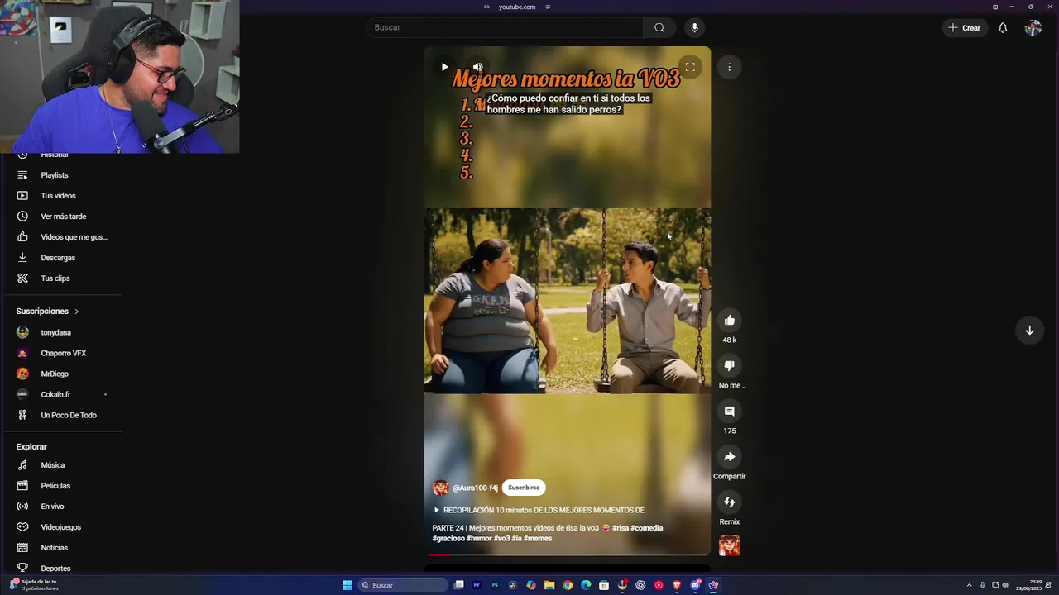Open File Explorer from the taskbar
Viewport: 1059px width, 595px height.
[549, 585]
